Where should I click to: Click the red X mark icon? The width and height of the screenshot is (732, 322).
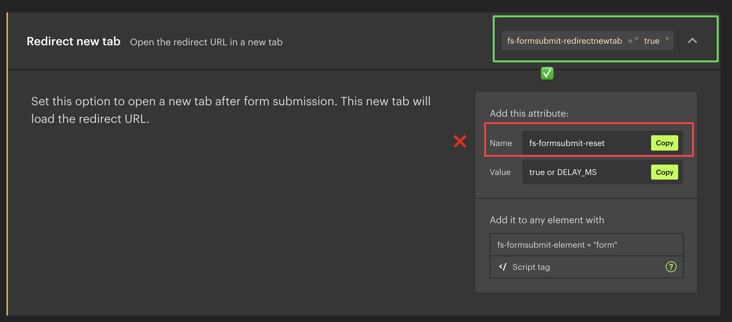click(x=460, y=141)
